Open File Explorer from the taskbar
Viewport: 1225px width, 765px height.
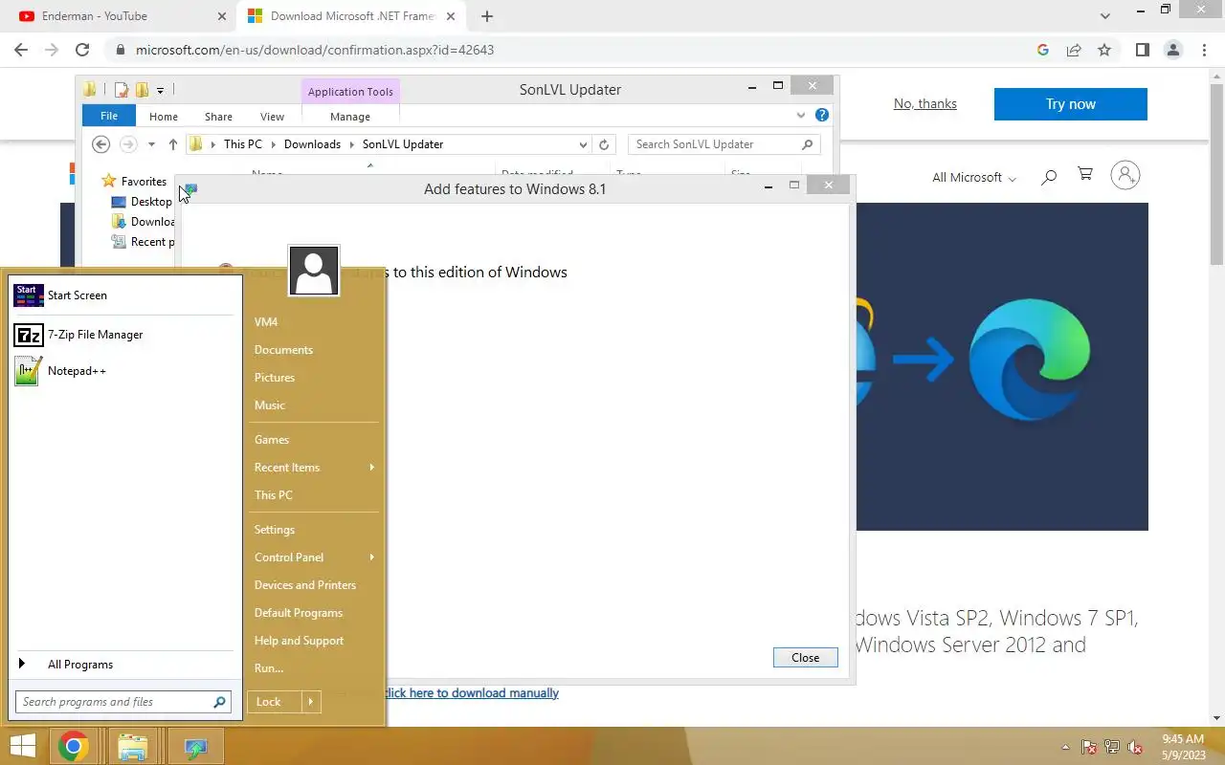[134, 746]
